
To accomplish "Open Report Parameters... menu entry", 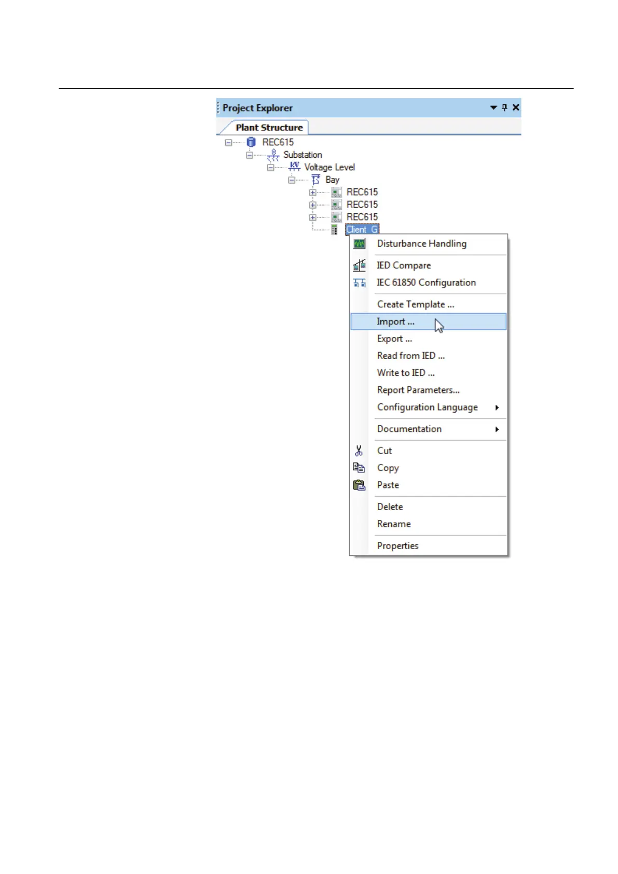I will pyautogui.click(x=429, y=390).
